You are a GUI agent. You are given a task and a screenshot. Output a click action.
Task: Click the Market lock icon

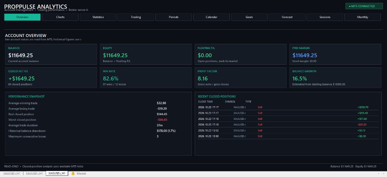pos(73,173)
